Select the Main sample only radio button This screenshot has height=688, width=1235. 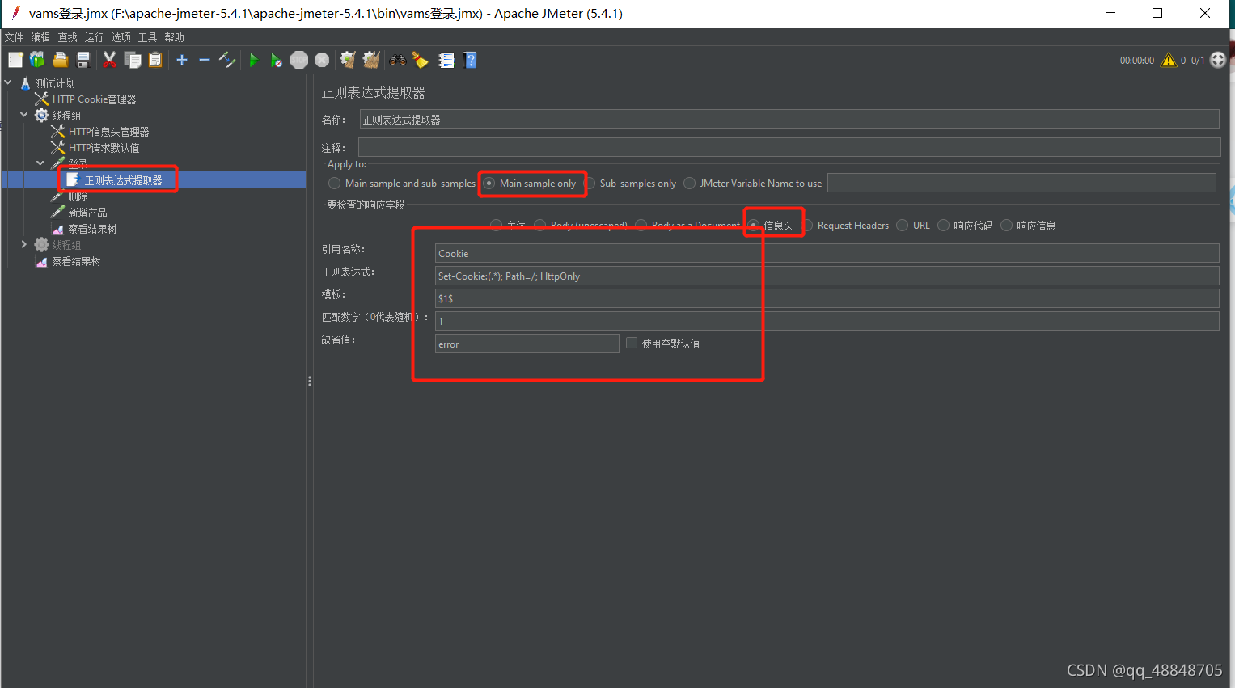[488, 183]
